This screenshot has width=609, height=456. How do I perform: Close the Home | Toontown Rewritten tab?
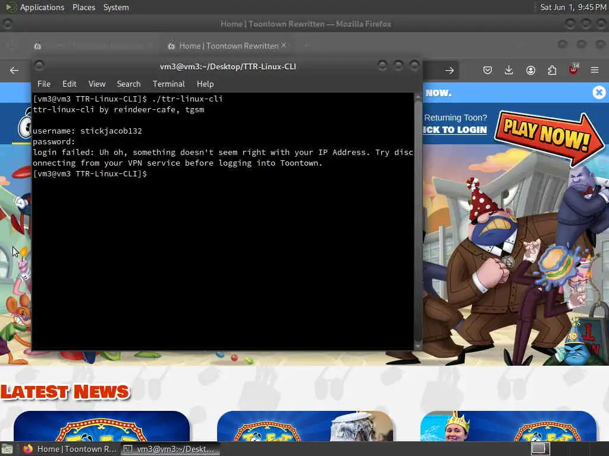284,45
